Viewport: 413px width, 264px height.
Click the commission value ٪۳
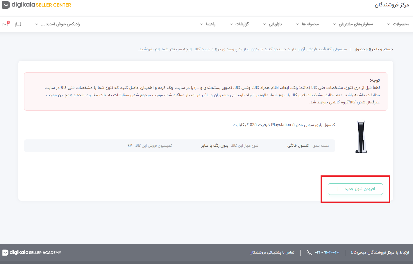coord(130,146)
